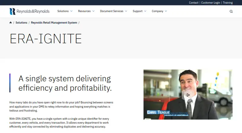Expand the chevron next to Solutions
The image size is (242, 133).
tap(71, 11)
